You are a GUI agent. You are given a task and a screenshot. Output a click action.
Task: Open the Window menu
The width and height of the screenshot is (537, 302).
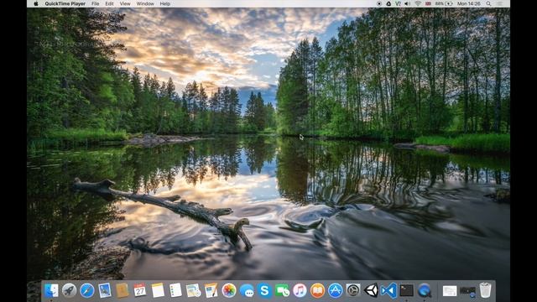(145, 3)
